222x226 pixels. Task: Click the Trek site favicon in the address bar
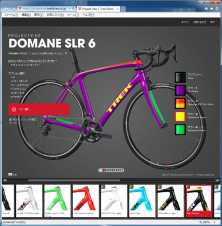20,9
